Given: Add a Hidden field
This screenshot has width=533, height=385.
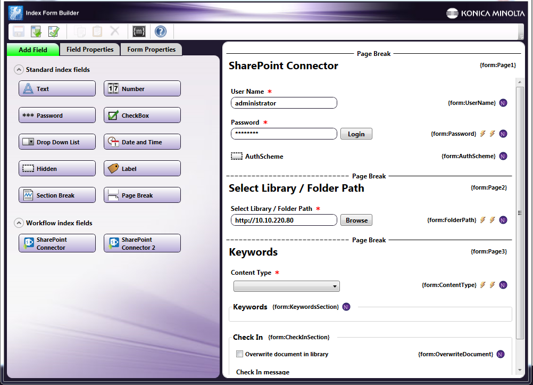Looking at the screenshot, I should pyautogui.click(x=57, y=168).
